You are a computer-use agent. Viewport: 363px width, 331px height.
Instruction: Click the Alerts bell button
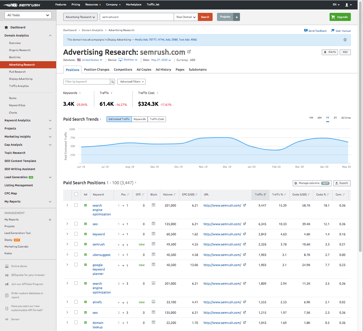click(x=330, y=52)
